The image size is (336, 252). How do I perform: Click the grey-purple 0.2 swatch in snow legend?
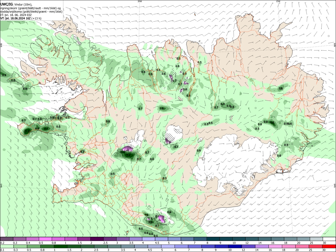(7, 239)
